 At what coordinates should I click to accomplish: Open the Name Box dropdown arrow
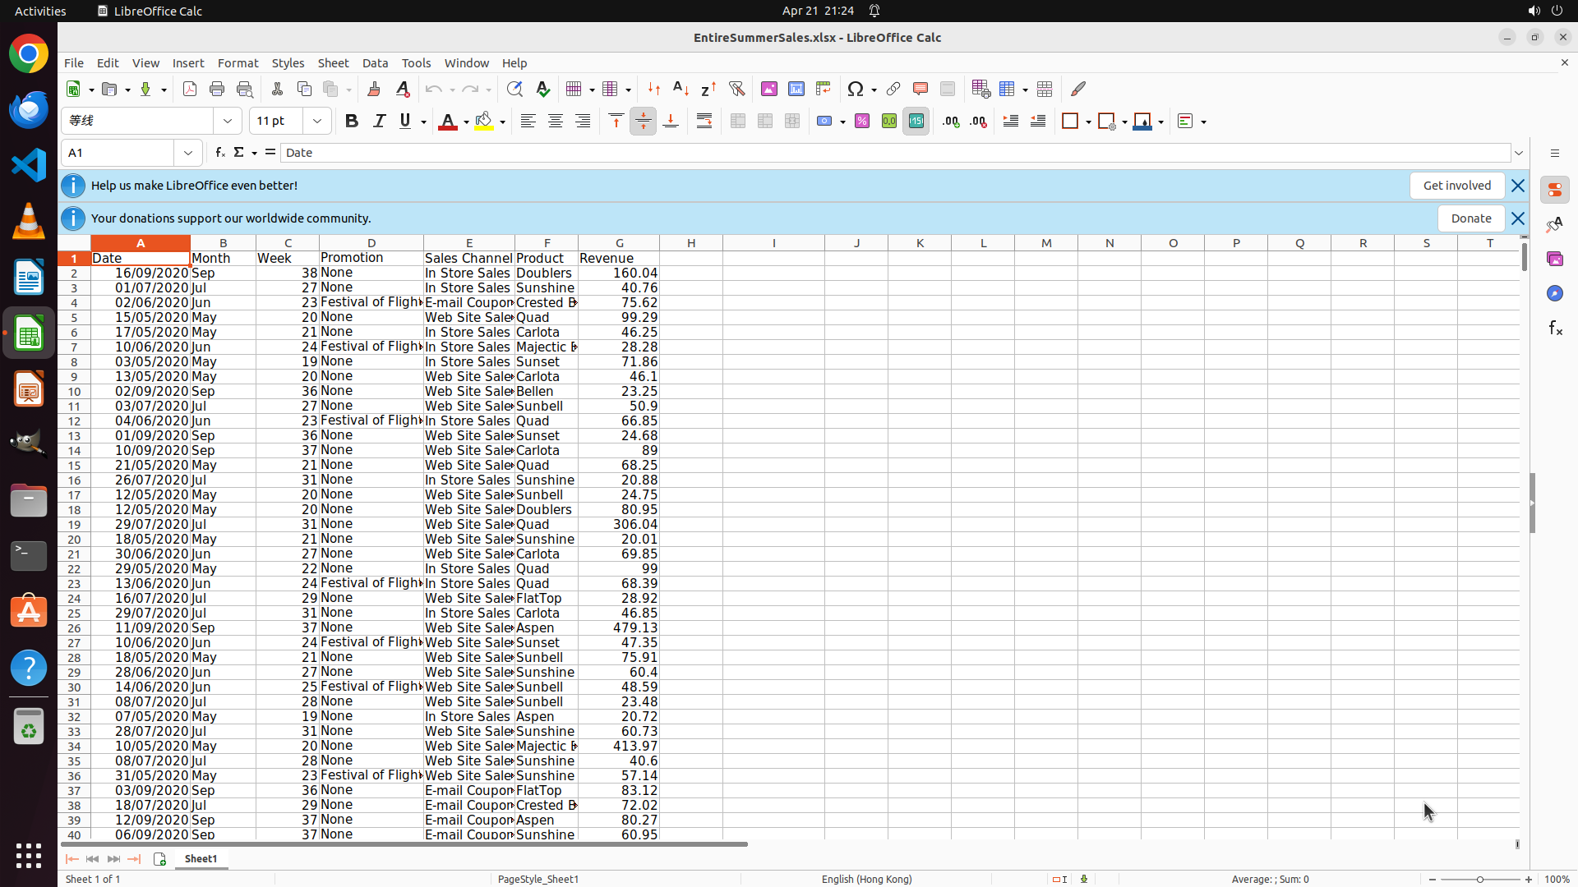point(188,153)
